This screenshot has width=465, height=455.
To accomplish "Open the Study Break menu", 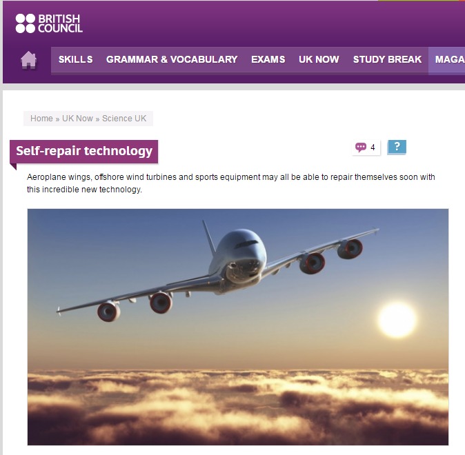I will tap(387, 59).
